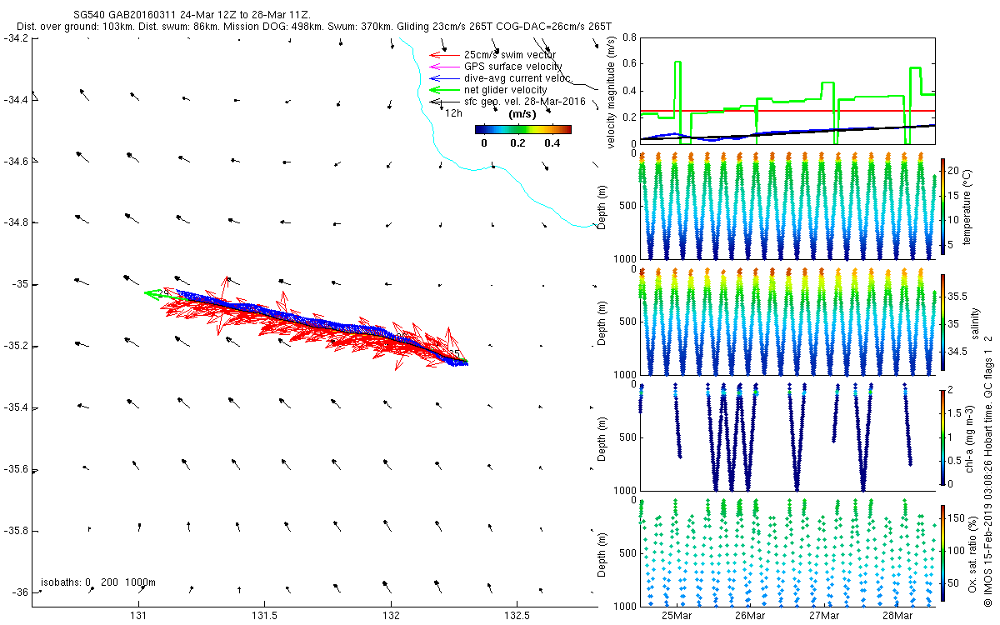Viewport: 1000px width, 625px height.
Task: Click the green arrowhead at track's western end
Action: coord(152,293)
